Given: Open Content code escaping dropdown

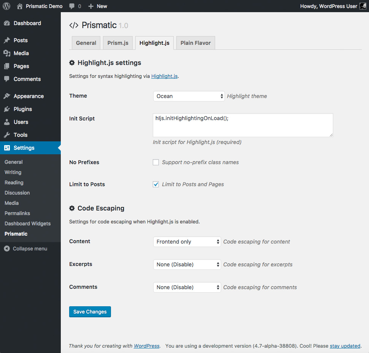Looking at the screenshot, I should point(187,242).
